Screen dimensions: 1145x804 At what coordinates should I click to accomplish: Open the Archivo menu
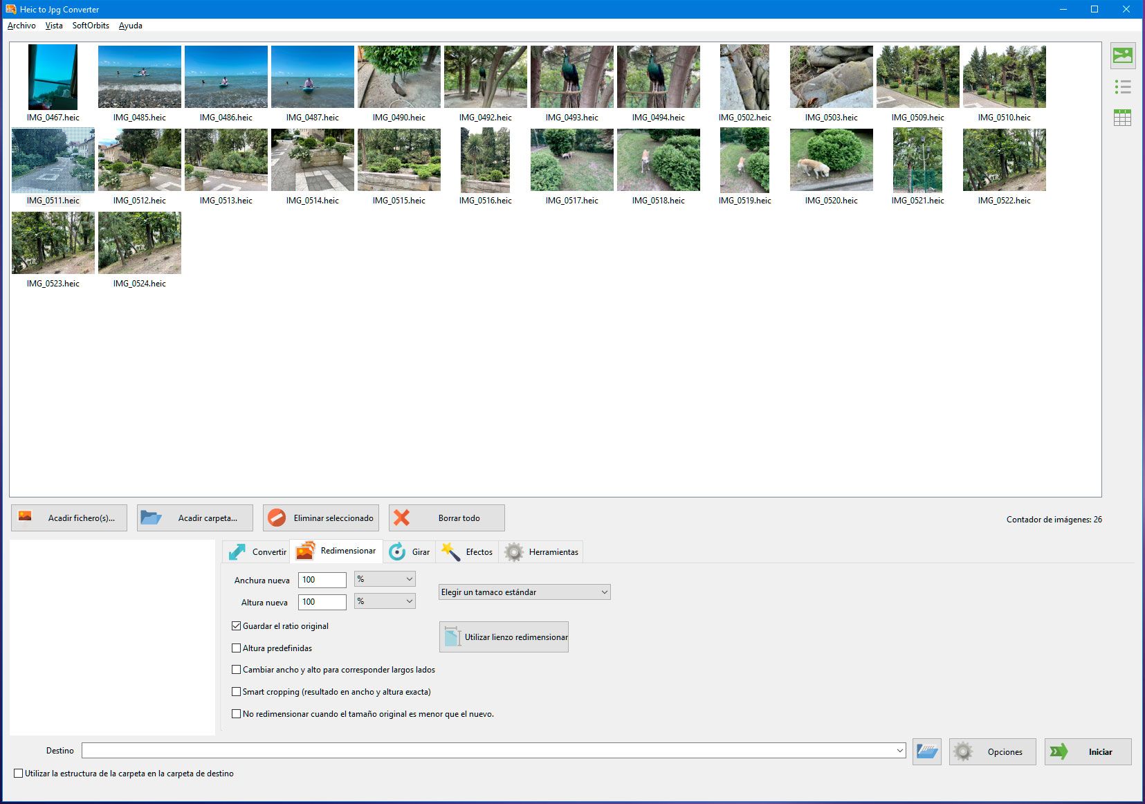21,26
